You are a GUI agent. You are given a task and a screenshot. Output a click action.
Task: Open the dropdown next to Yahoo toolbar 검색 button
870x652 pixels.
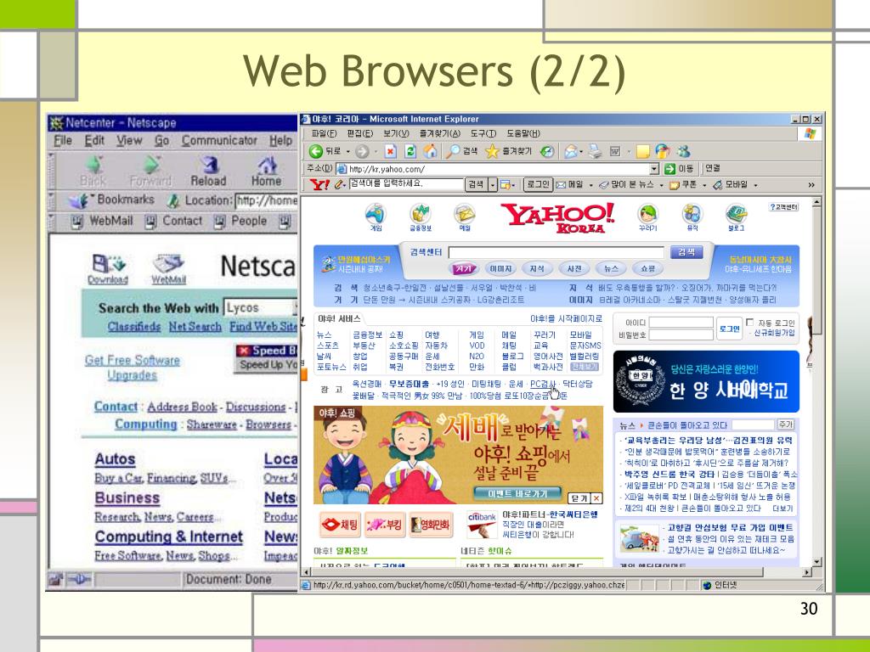(492, 184)
